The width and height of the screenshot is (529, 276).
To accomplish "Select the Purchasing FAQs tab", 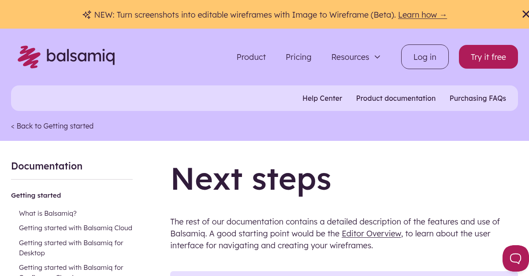I will coord(477,98).
